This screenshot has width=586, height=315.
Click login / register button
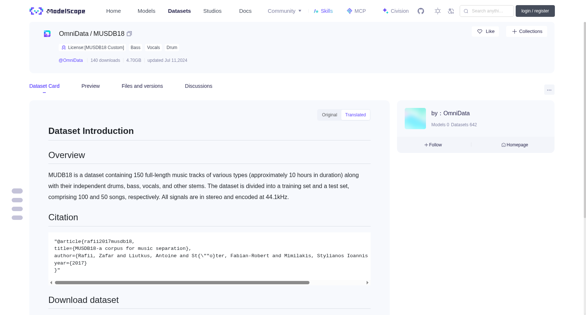click(535, 11)
